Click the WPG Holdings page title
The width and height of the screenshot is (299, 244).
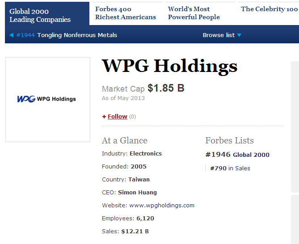[x=169, y=66]
